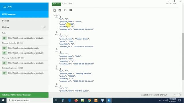This screenshot has height=103, width=184.
Task: Click the Today date label in History
Action: coord(4,33)
